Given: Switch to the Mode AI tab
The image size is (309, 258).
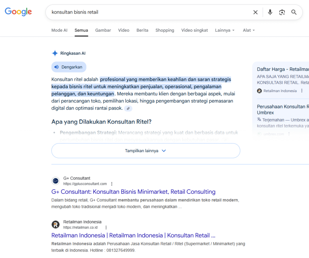Looking at the screenshot, I should pos(59,30).
